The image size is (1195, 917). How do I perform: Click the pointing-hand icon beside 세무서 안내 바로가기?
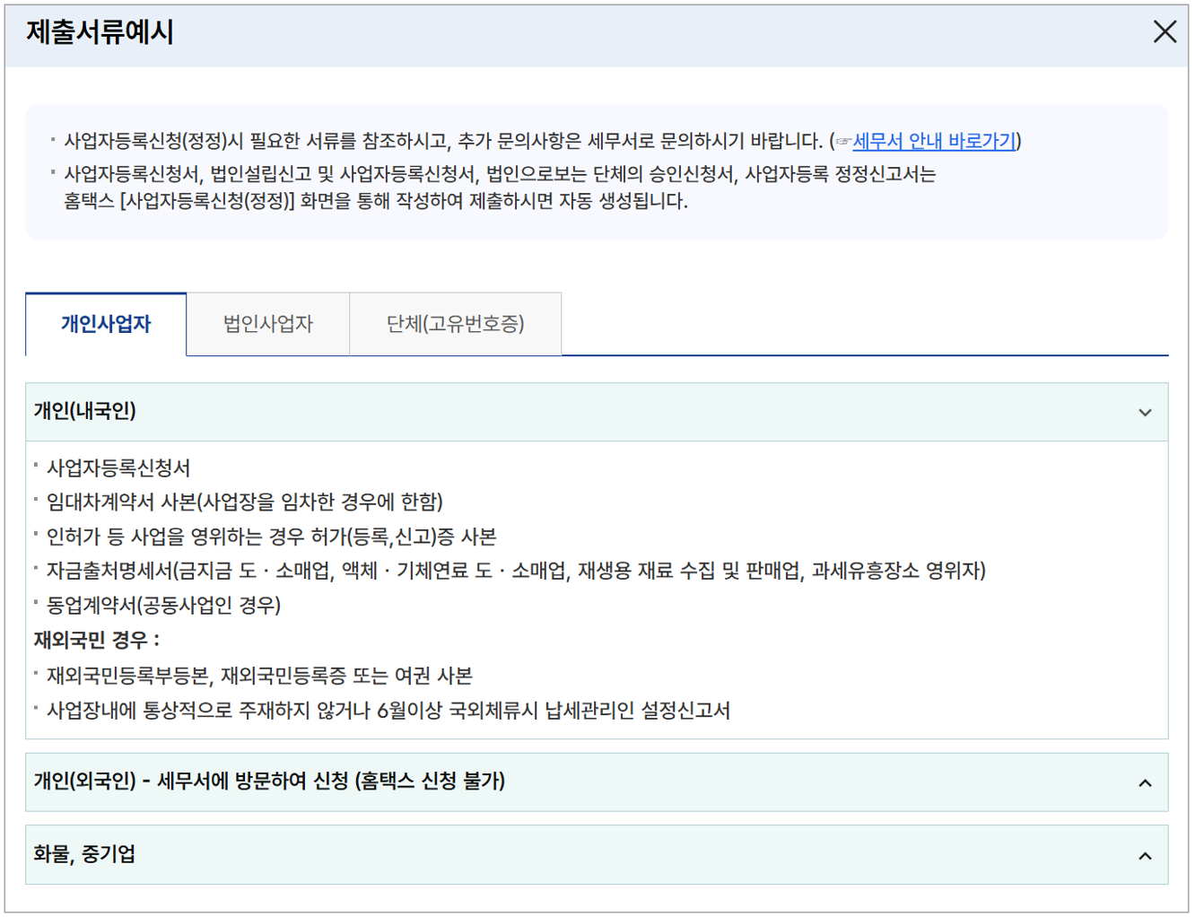(x=842, y=141)
